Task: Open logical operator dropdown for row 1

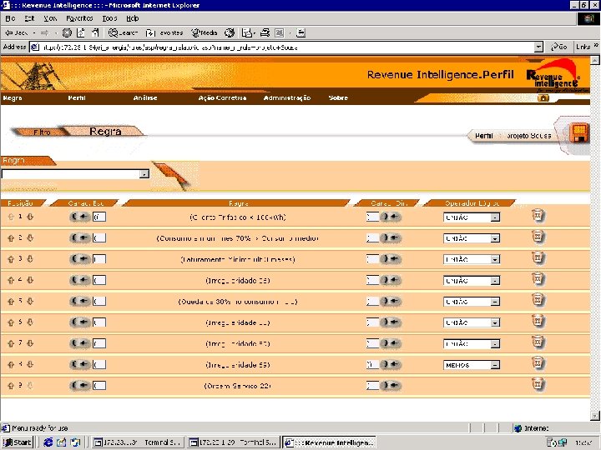Action: point(495,217)
